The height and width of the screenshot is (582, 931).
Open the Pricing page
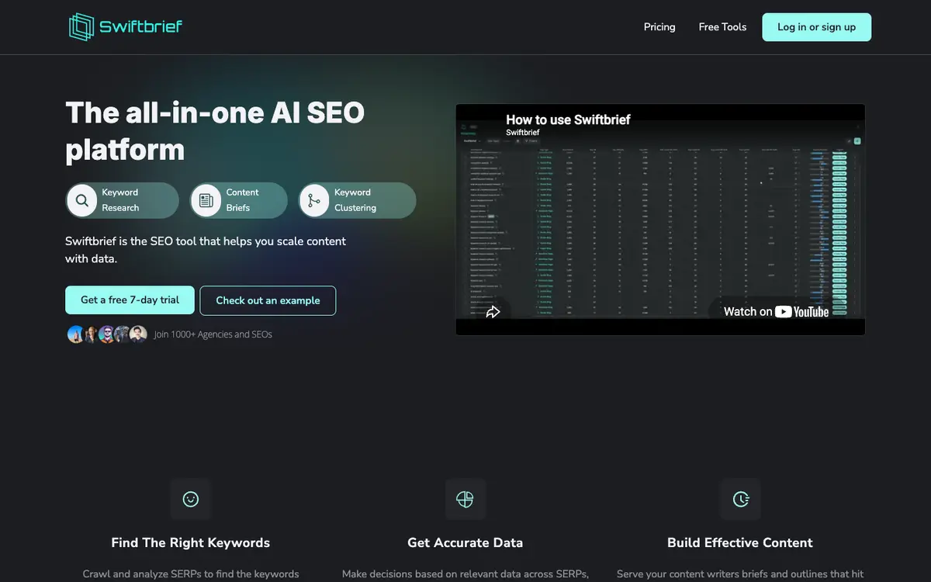(659, 27)
